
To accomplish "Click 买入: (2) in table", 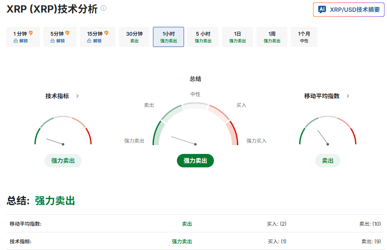I will 276,224.
